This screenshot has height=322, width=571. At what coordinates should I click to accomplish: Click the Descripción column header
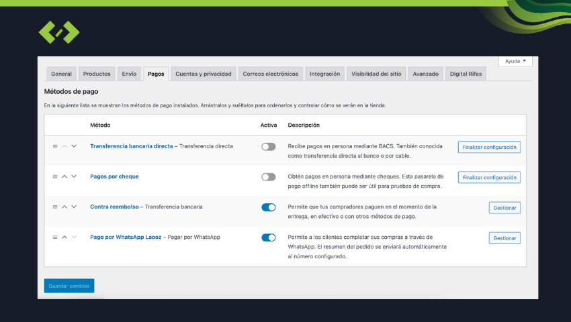pos(304,125)
